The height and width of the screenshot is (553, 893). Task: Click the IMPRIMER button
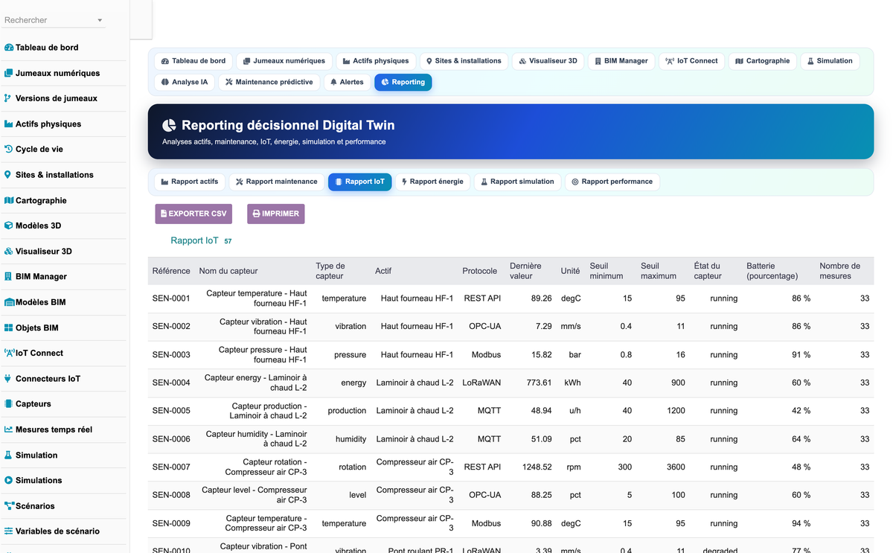click(276, 214)
